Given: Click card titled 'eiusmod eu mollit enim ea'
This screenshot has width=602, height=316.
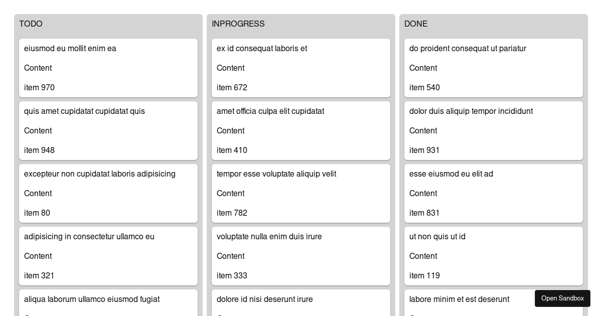Looking at the screenshot, I should click(x=108, y=68).
